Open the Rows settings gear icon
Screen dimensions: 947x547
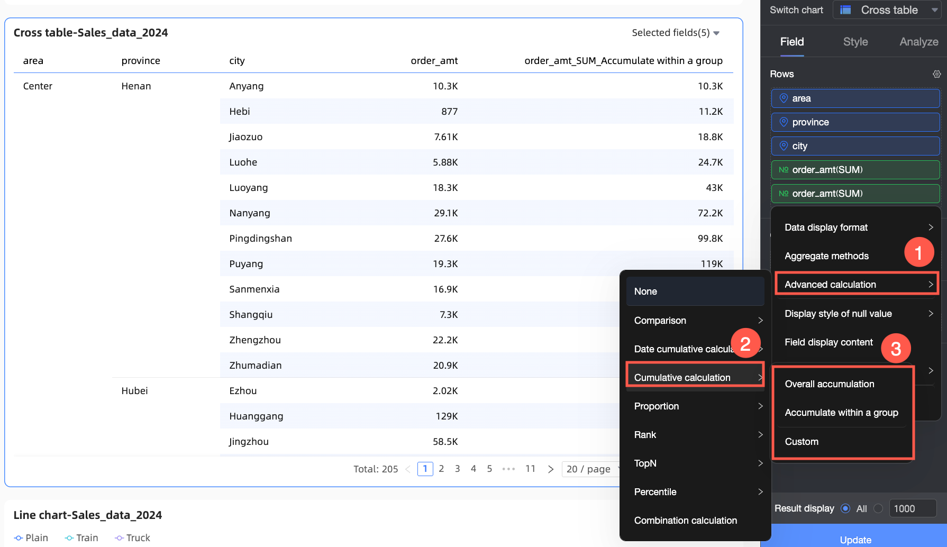click(936, 74)
